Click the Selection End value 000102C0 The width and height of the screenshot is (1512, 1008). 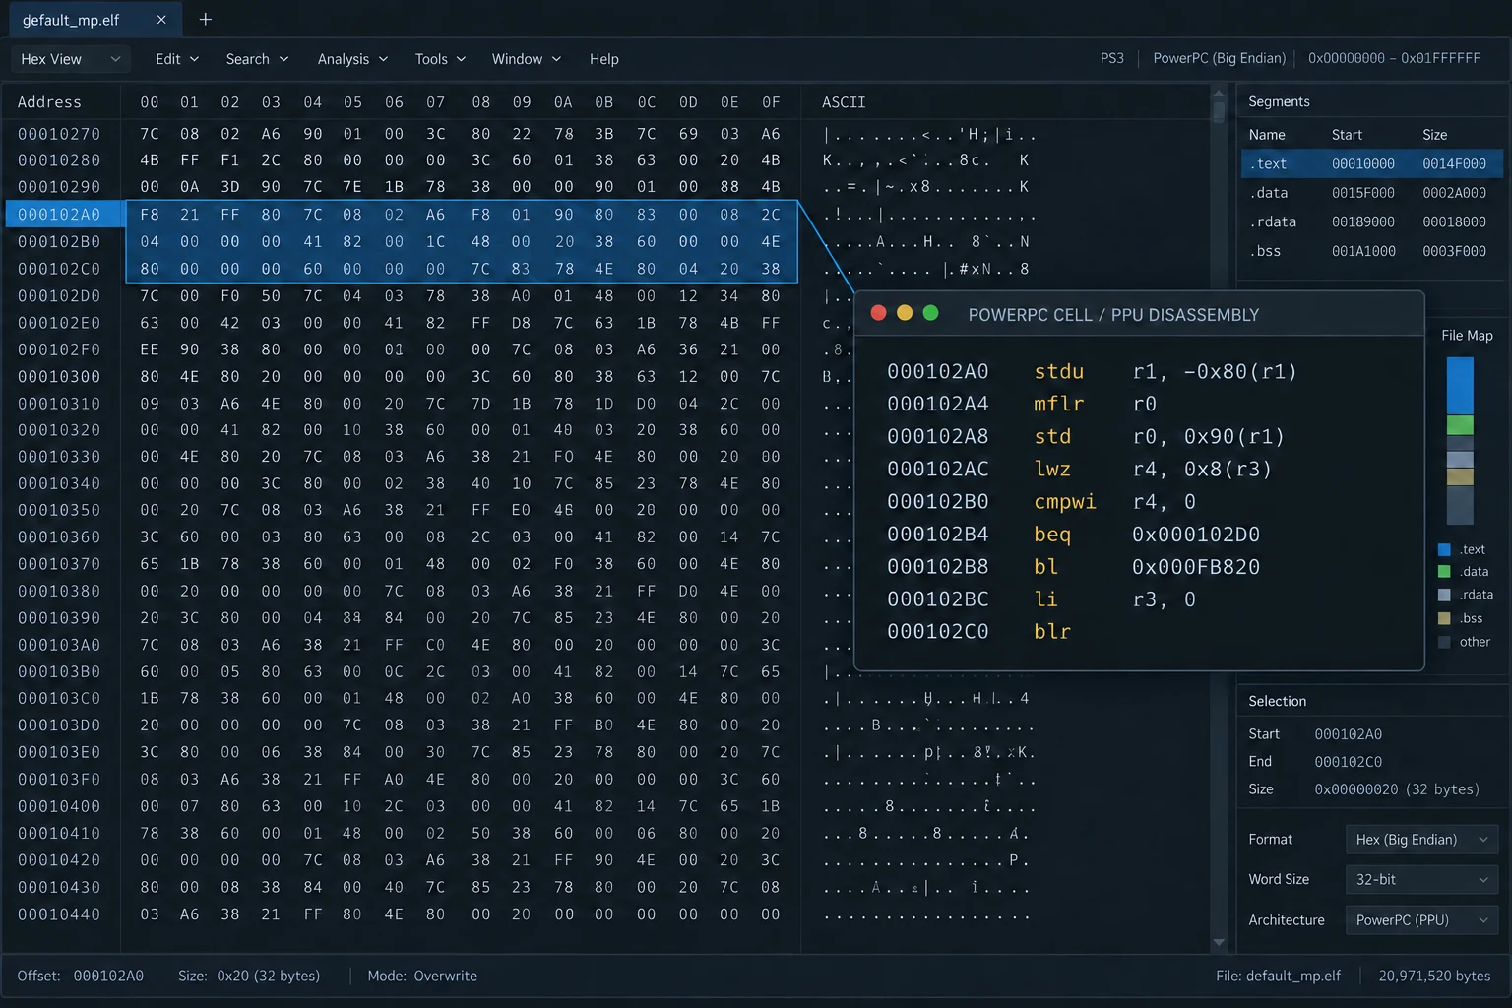[x=1349, y=761]
